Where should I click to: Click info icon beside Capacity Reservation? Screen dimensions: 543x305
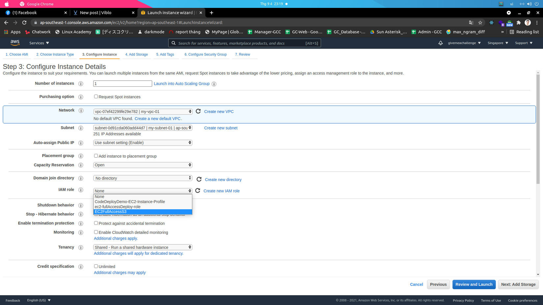81,165
